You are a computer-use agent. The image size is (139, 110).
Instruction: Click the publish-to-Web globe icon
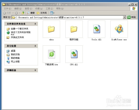pyautogui.click(x=8, y=33)
